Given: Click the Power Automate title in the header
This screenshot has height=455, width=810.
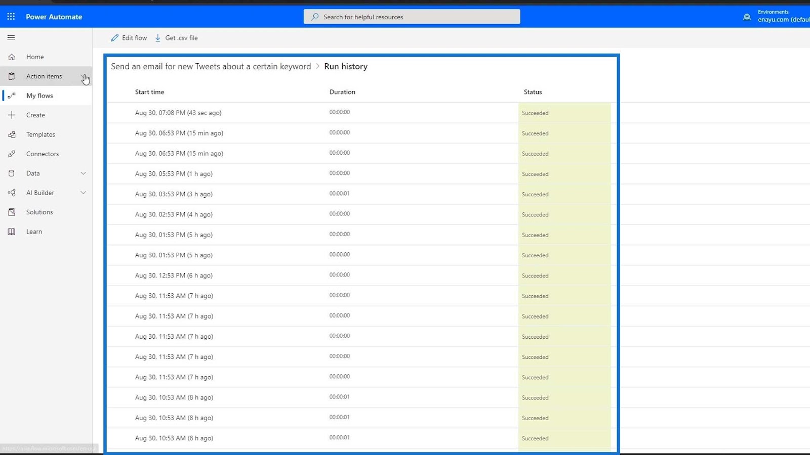Looking at the screenshot, I should tap(54, 17).
